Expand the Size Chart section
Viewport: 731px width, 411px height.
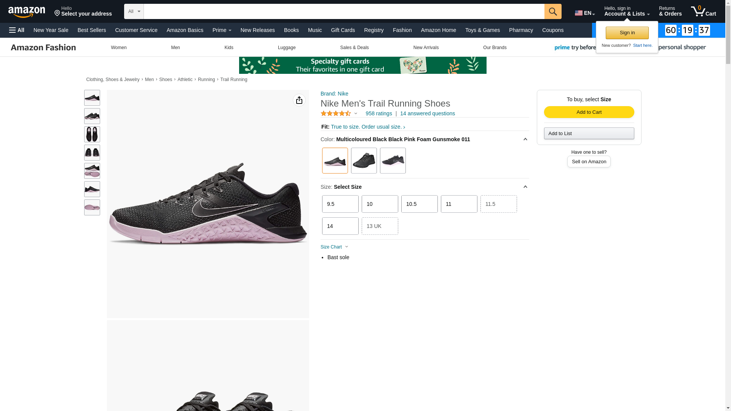coord(334,247)
